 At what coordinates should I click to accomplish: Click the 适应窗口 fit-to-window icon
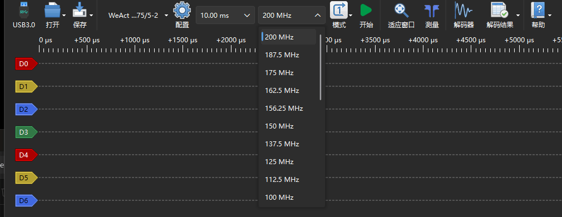point(401,11)
